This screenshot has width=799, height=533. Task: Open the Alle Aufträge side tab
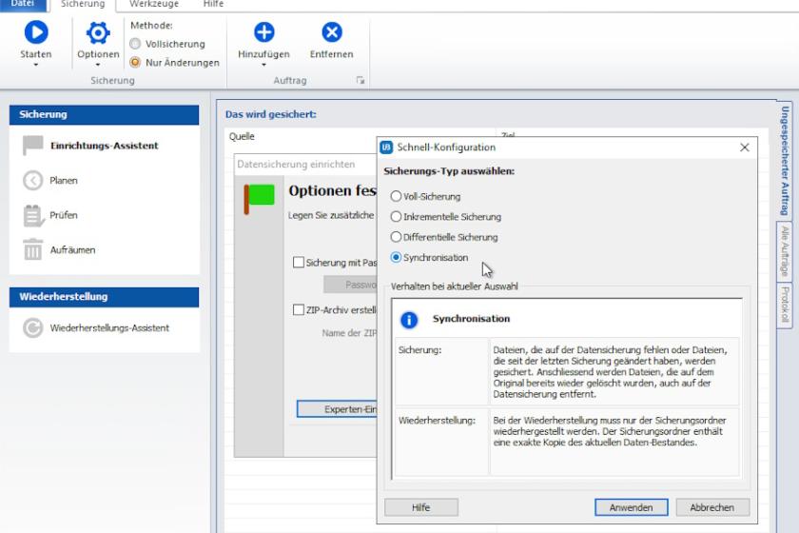(x=785, y=251)
